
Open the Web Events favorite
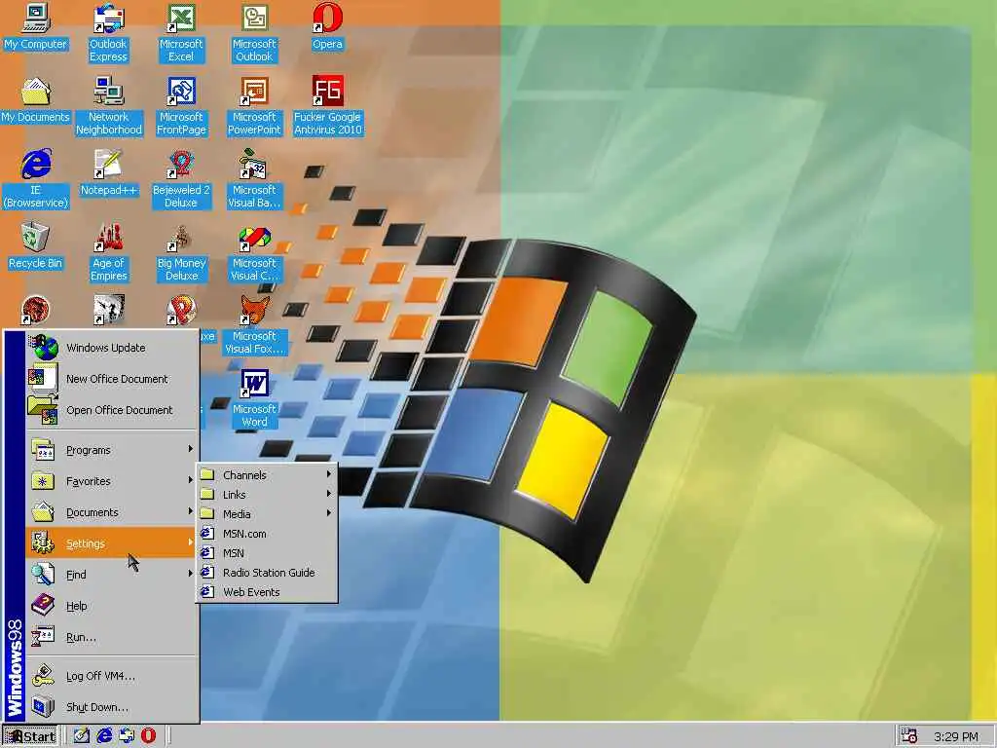(x=267, y=592)
